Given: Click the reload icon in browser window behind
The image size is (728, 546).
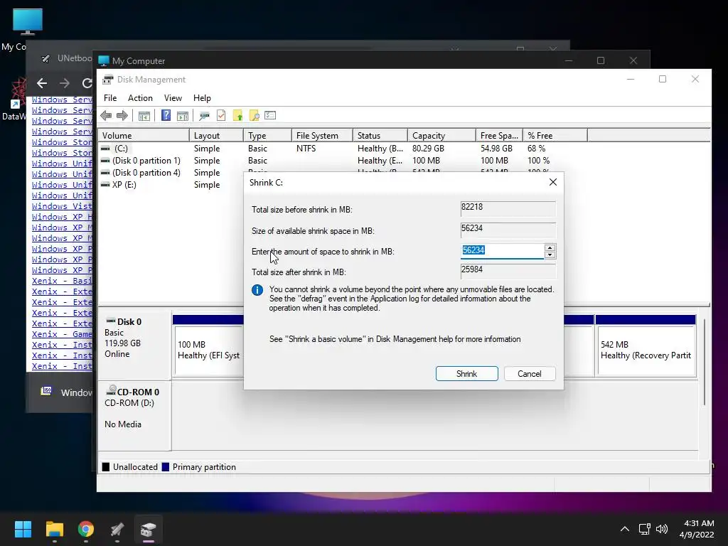Looking at the screenshot, I should (x=87, y=83).
